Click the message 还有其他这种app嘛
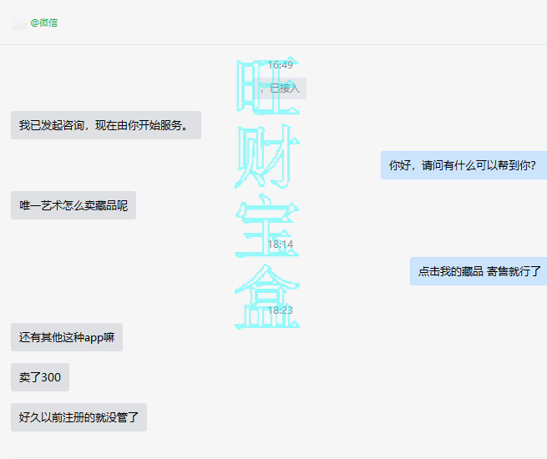The height and width of the screenshot is (459, 547). pos(67,337)
